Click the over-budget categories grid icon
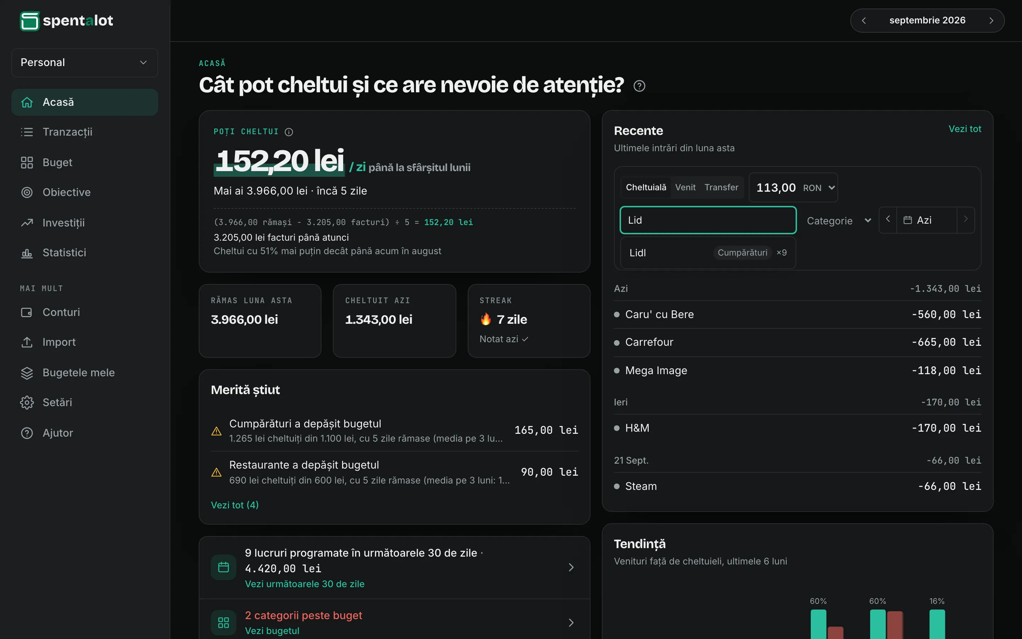Viewport: 1022px width, 639px height. (224, 623)
